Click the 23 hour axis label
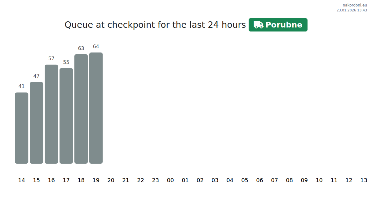Viewport: 372px width, 201px height. pos(155,180)
